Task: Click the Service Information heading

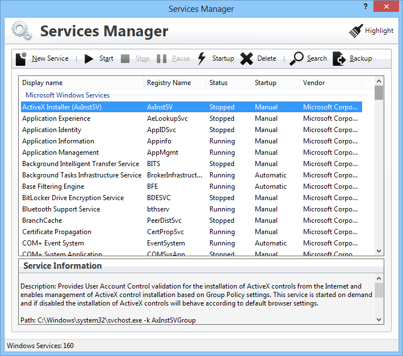Action: 62,266
